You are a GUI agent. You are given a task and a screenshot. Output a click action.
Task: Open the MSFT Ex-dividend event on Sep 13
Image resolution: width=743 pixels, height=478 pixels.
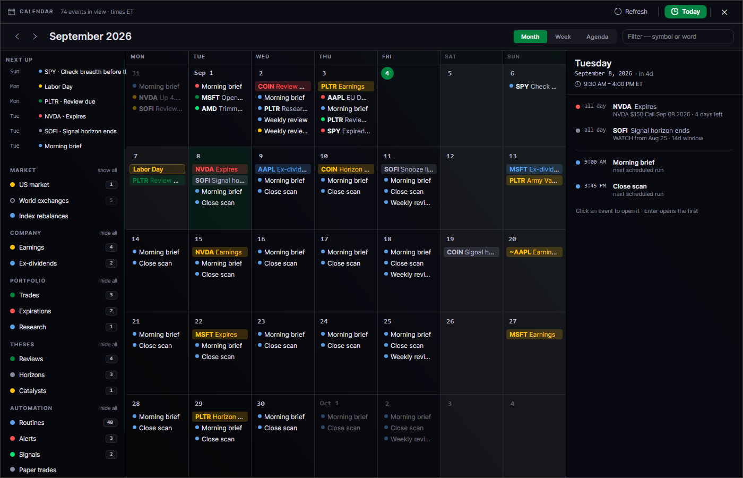[x=534, y=169]
